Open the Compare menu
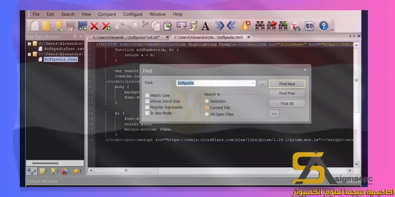The height and width of the screenshot is (197, 395). pyautogui.click(x=107, y=14)
